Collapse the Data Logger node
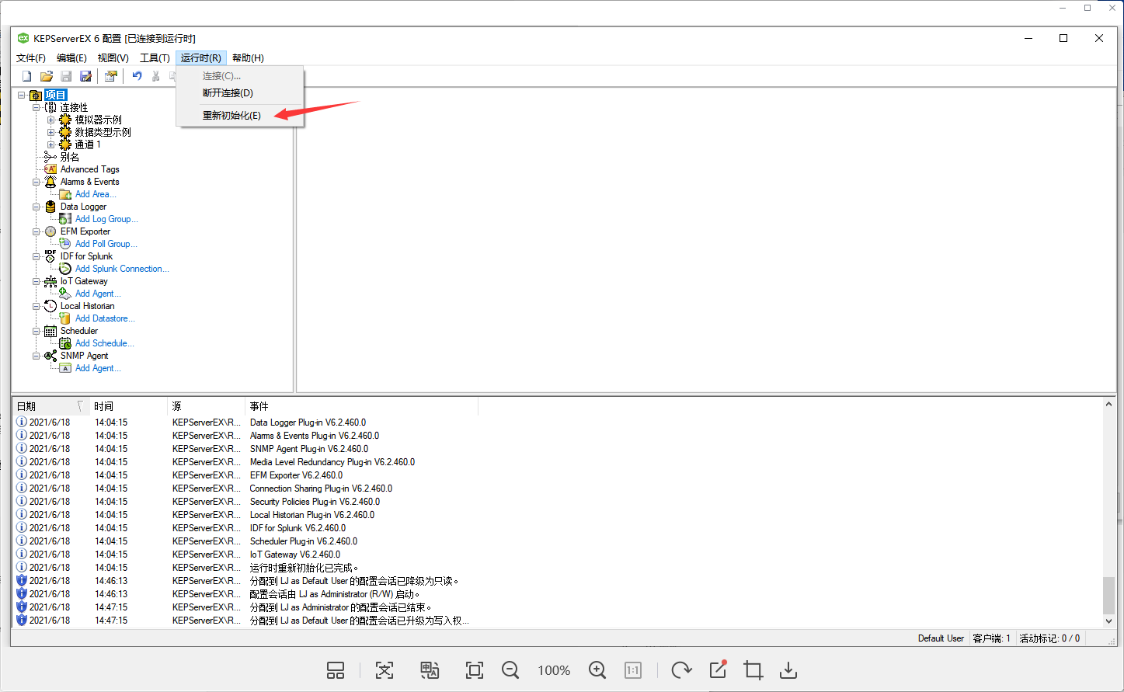Viewport: 1124px width, 692px height. [37, 207]
